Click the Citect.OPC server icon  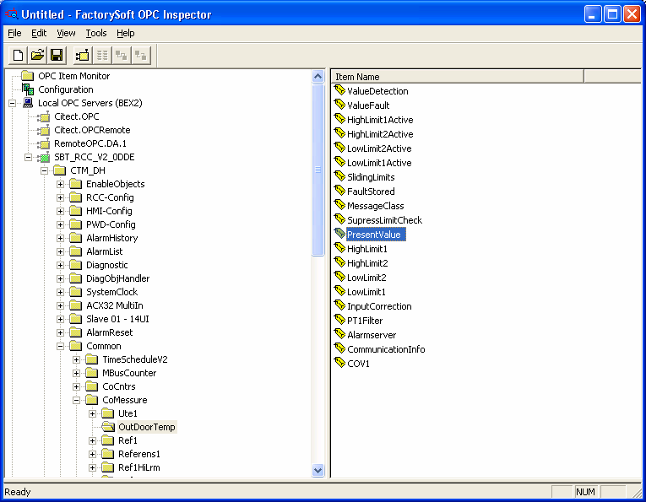[44, 116]
